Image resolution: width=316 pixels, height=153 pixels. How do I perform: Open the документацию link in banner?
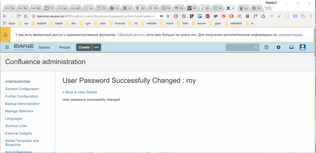pyautogui.click(x=290, y=35)
